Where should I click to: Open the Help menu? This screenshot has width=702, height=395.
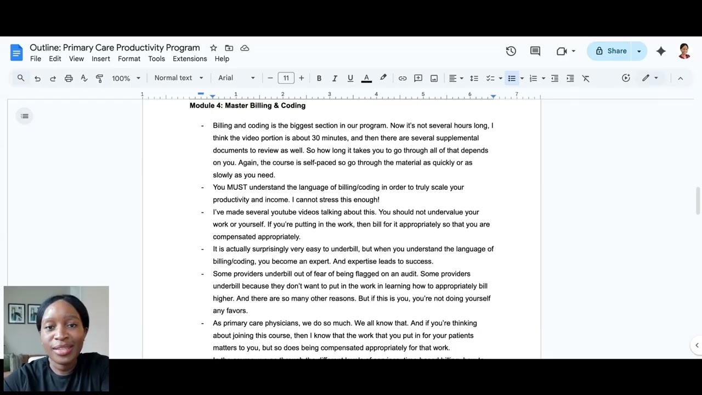coord(222,59)
